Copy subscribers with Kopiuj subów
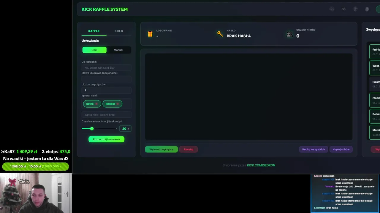The width and height of the screenshot is (380, 213). 341,149
